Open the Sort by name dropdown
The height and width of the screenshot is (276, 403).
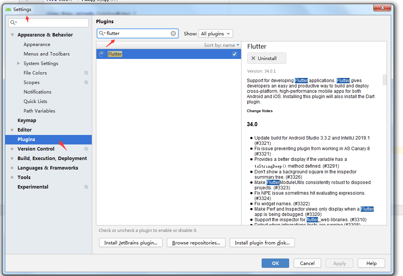coord(222,45)
